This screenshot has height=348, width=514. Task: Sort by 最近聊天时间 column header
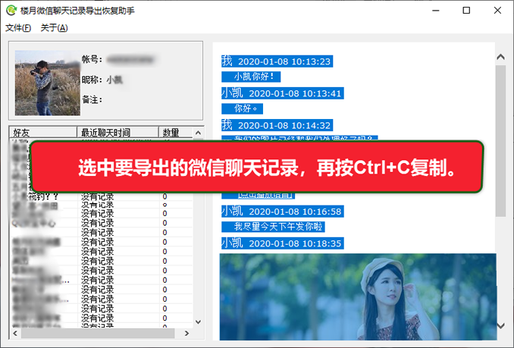tap(118, 133)
